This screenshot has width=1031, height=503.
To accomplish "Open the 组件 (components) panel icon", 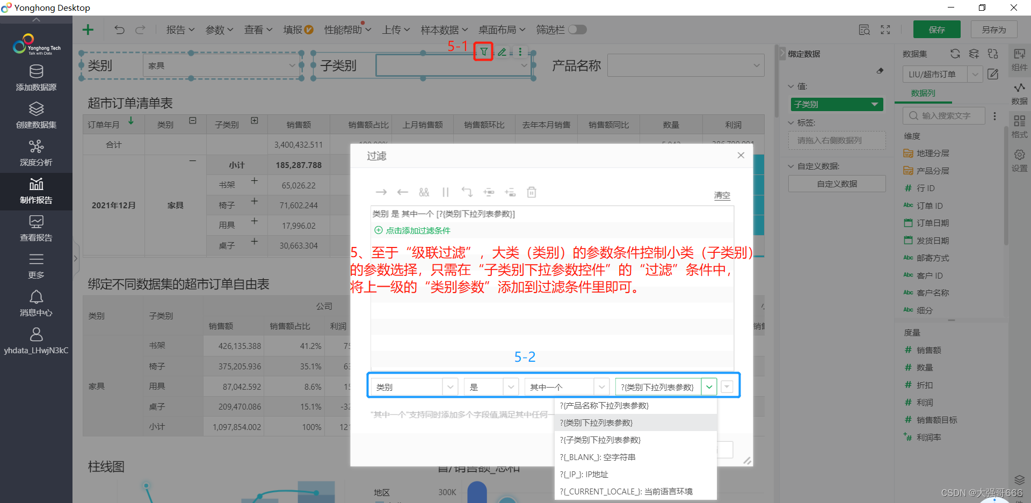I will [x=1019, y=59].
